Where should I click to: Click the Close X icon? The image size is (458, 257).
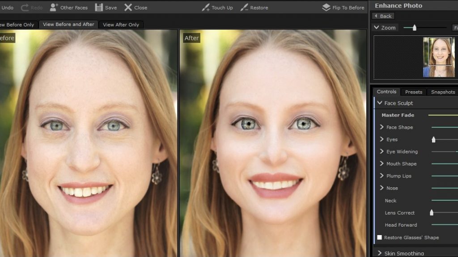click(128, 8)
